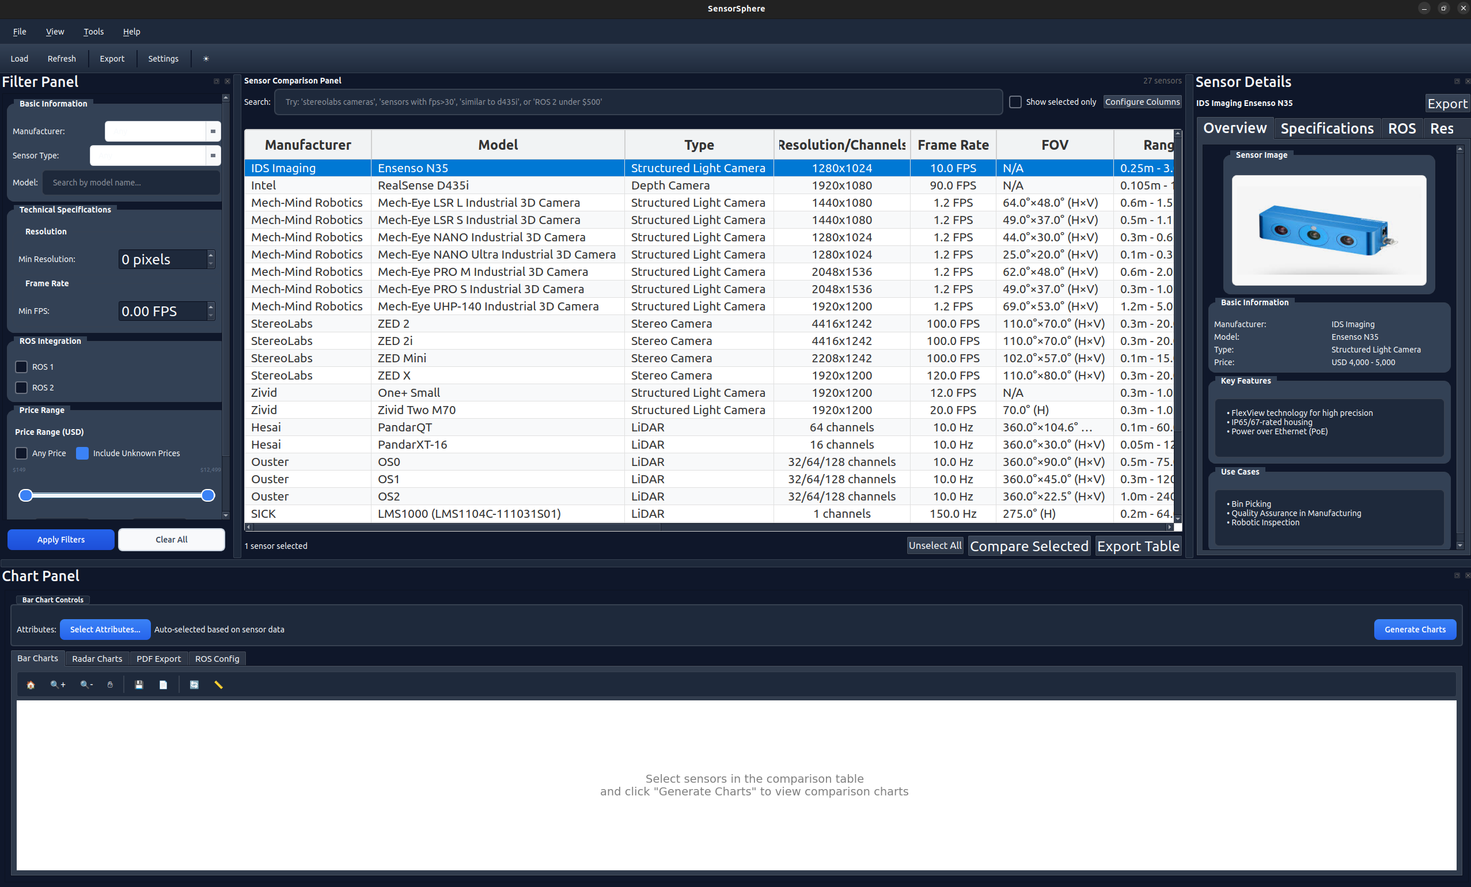Open the Tools menu
Image resolution: width=1471 pixels, height=887 pixels.
point(93,32)
